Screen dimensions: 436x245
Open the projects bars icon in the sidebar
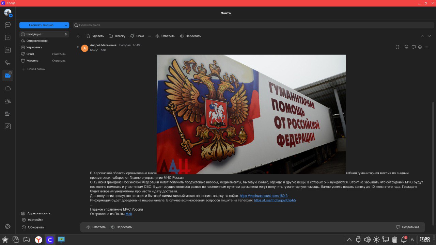(7, 114)
